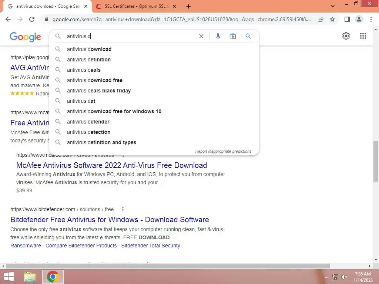Image resolution: width=379 pixels, height=284 pixels.
Task: Submit search with blue magnifier
Action: coord(248,36)
